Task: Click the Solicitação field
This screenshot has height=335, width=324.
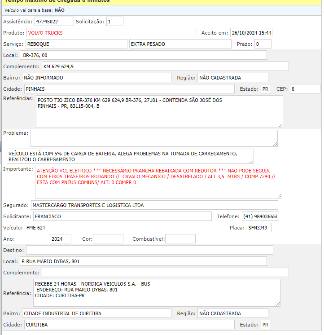Action: pos(115,22)
